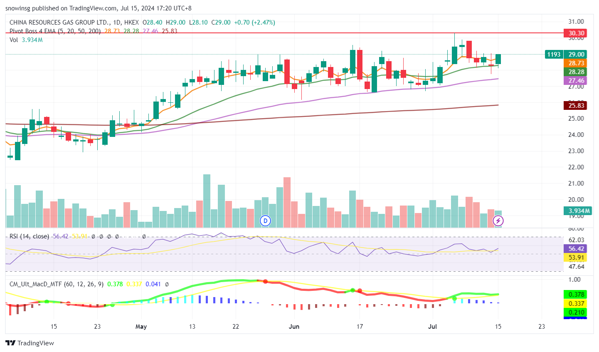The image size is (599, 352).
Task: Select the CHINA RESOURCES GAS GROUP LTD. title
Action: (60, 22)
